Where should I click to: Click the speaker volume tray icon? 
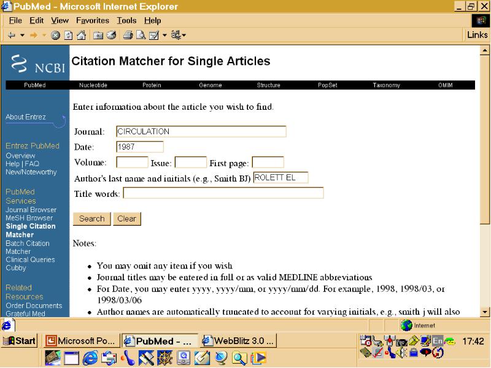401,353
